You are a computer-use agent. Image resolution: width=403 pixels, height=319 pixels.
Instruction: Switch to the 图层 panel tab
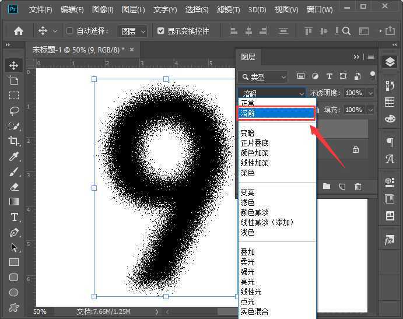click(x=248, y=57)
